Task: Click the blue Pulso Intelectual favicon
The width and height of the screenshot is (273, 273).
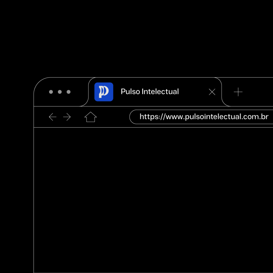Action: pos(104,92)
